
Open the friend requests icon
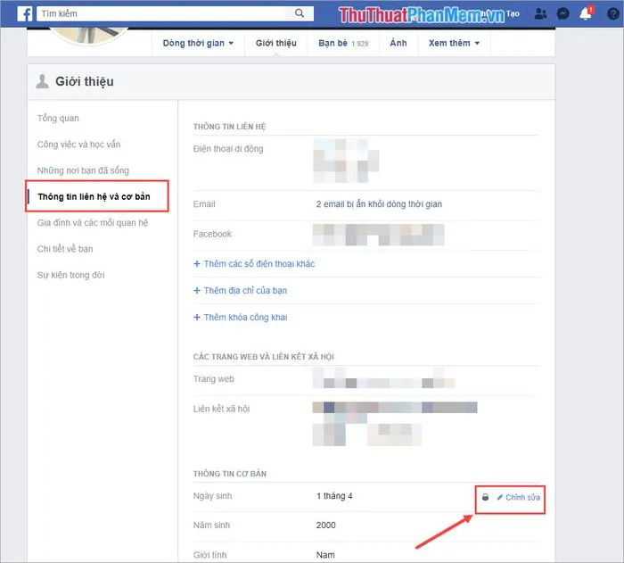(539, 14)
